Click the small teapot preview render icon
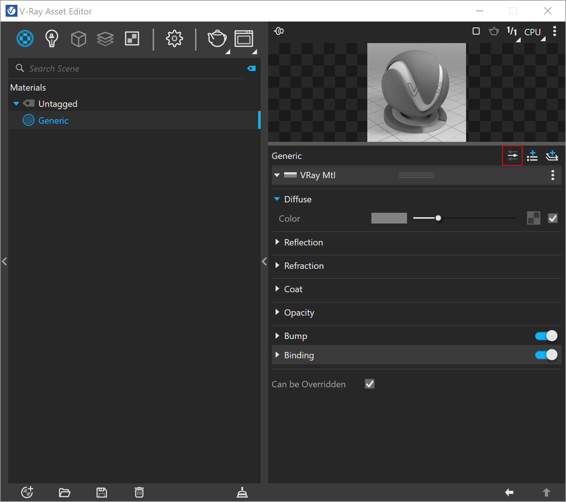This screenshot has width=566, height=502. [494, 31]
